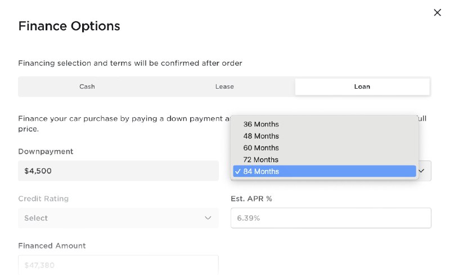Click the Est. APR field showing 6.39%
Screen dimensions: 450x275
click(331, 218)
